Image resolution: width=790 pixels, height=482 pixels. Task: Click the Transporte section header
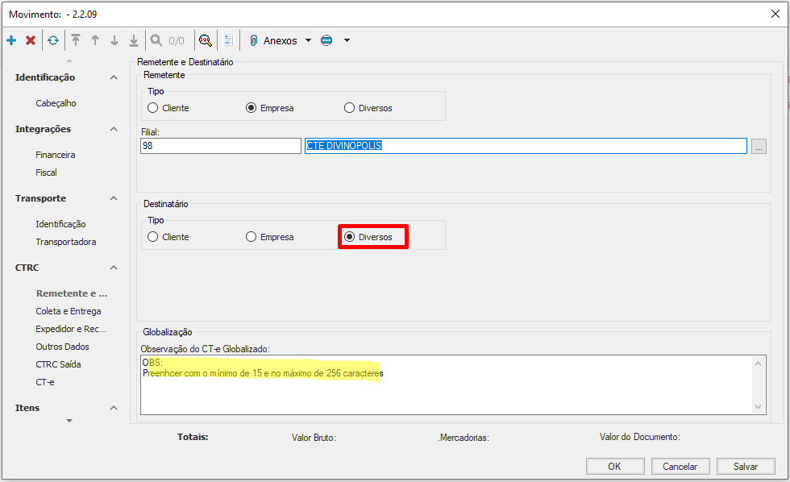(40, 198)
